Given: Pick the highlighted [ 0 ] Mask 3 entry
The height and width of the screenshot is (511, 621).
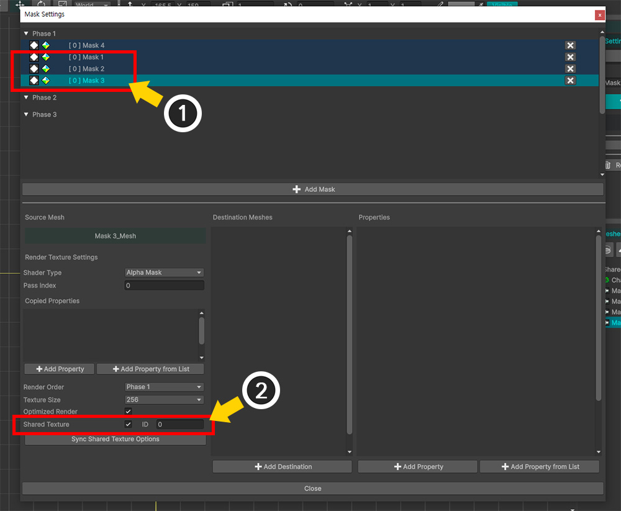Looking at the screenshot, I should (x=309, y=81).
